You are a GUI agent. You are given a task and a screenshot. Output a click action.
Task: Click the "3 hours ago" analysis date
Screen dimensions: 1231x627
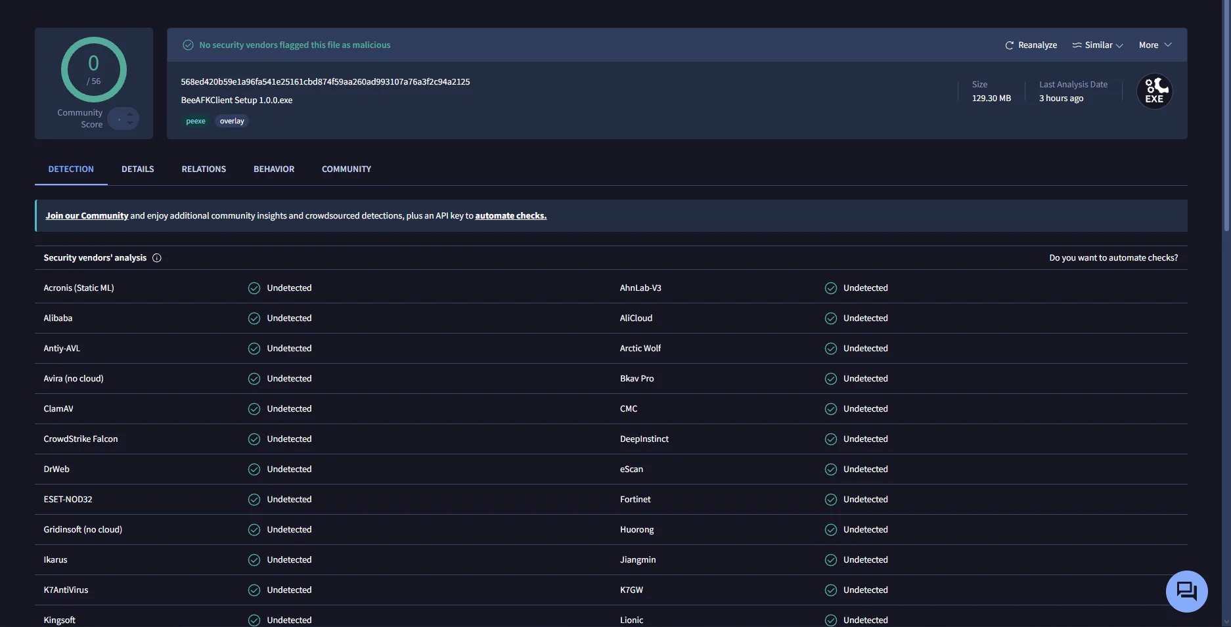point(1061,98)
